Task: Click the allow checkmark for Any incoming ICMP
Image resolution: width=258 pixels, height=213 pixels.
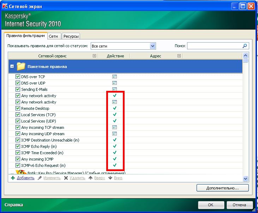Action: [115, 159]
